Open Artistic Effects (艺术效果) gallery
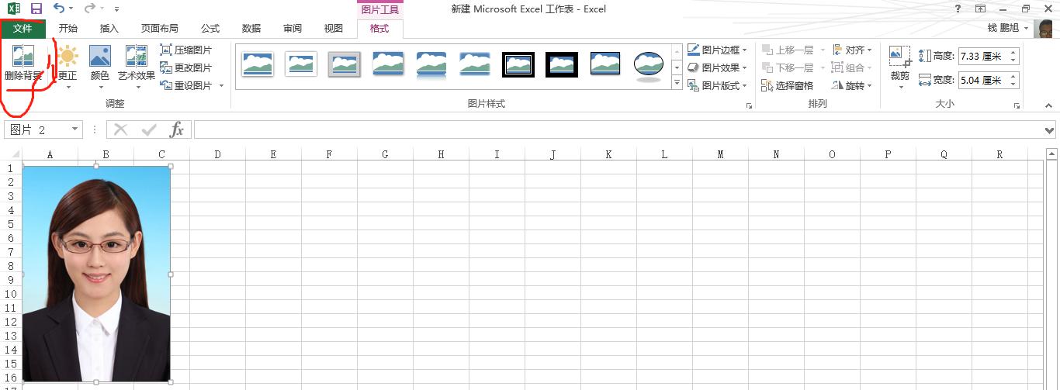The height and width of the screenshot is (390, 1060). click(137, 67)
